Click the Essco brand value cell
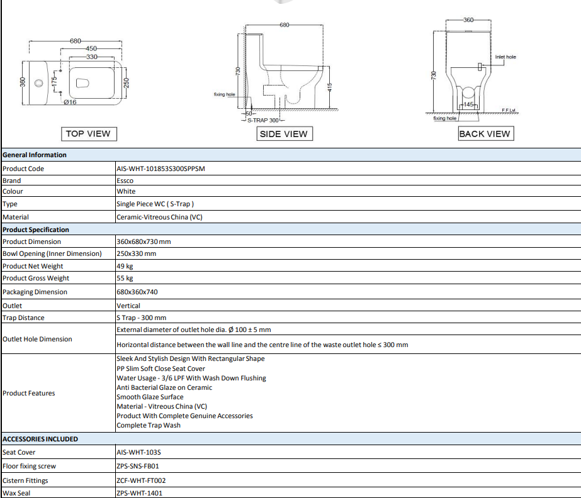The image size is (581, 498). coord(348,180)
